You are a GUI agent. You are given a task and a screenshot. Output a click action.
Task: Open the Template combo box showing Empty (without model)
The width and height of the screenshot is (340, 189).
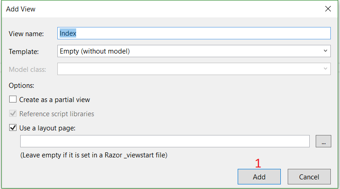[188, 51]
